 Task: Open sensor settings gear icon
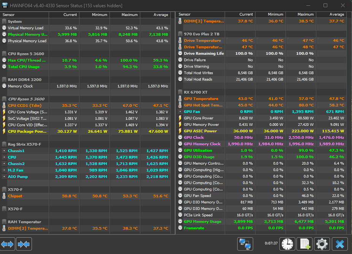322,244
